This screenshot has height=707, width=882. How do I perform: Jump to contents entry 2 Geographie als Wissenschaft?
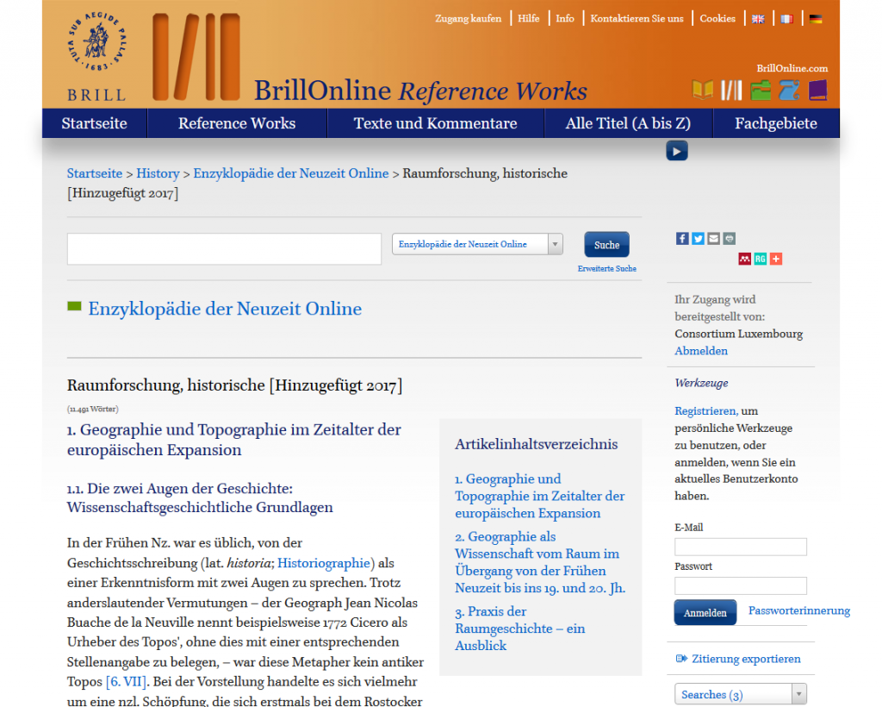pos(540,562)
